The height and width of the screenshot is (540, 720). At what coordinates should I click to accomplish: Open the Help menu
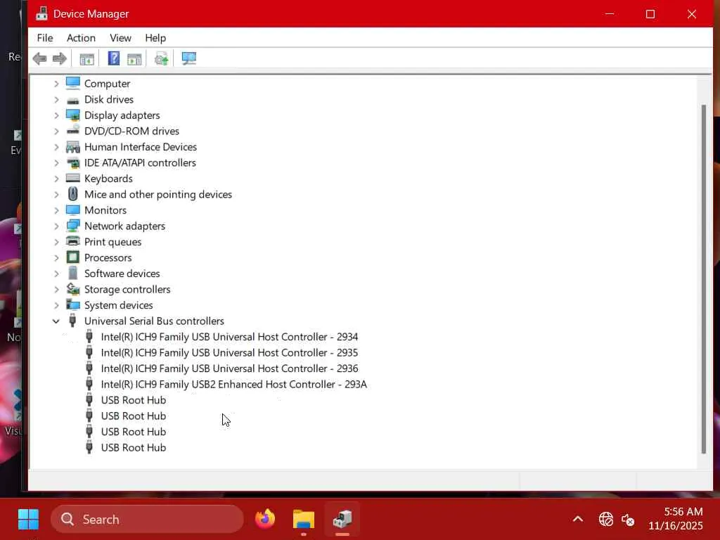155,38
